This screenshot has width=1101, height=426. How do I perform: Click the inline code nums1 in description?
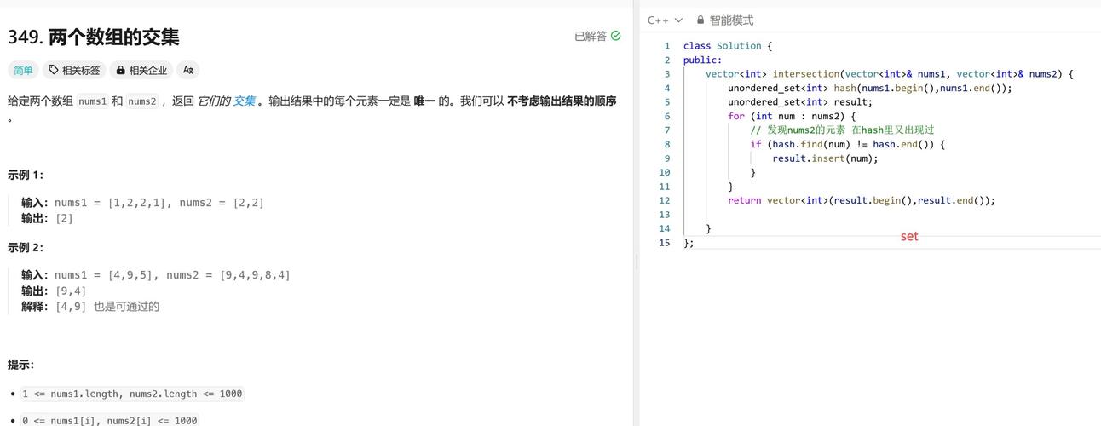[x=92, y=101]
